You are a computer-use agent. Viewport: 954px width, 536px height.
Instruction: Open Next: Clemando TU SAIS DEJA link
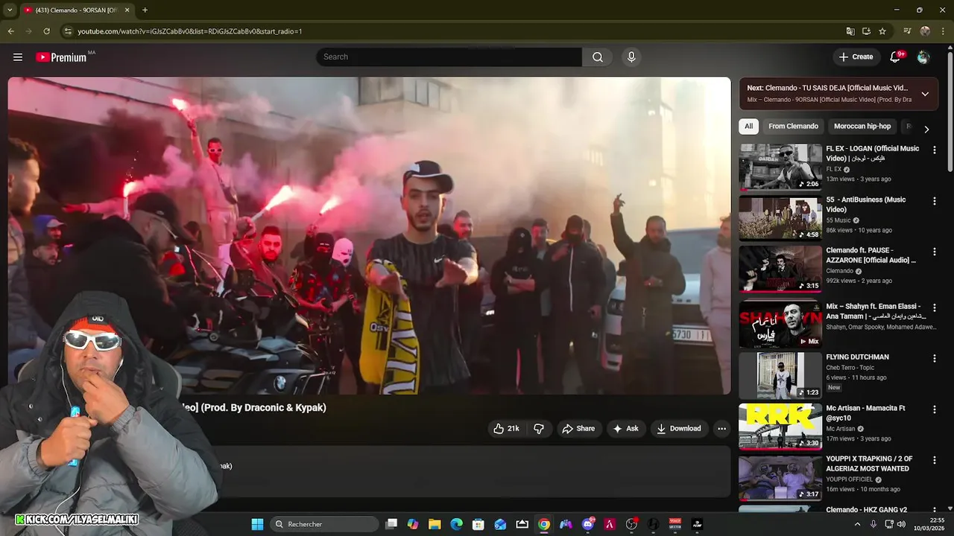(827, 88)
